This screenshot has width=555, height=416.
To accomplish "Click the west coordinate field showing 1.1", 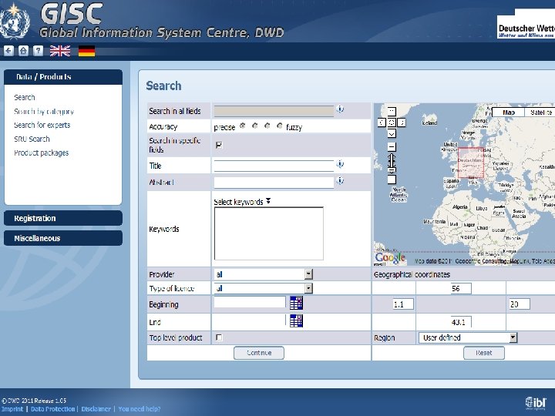I will click(403, 304).
